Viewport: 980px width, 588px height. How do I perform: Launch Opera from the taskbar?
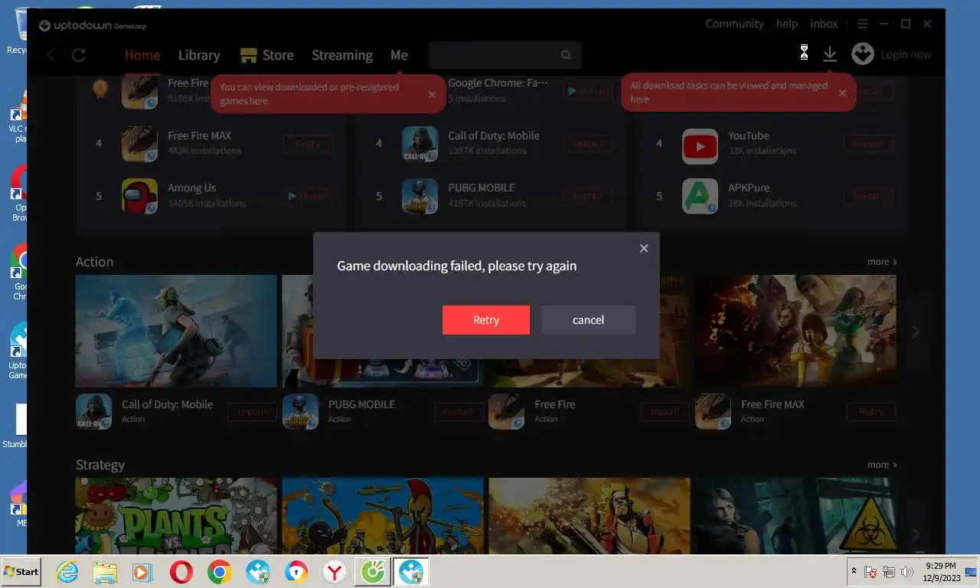pyautogui.click(x=181, y=572)
